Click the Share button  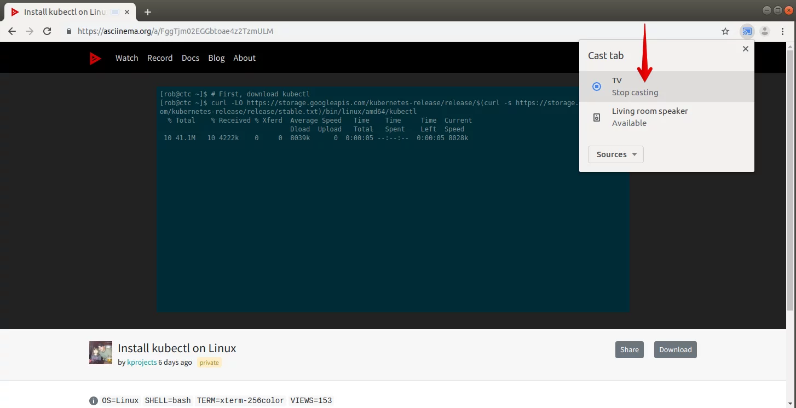(629, 349)
